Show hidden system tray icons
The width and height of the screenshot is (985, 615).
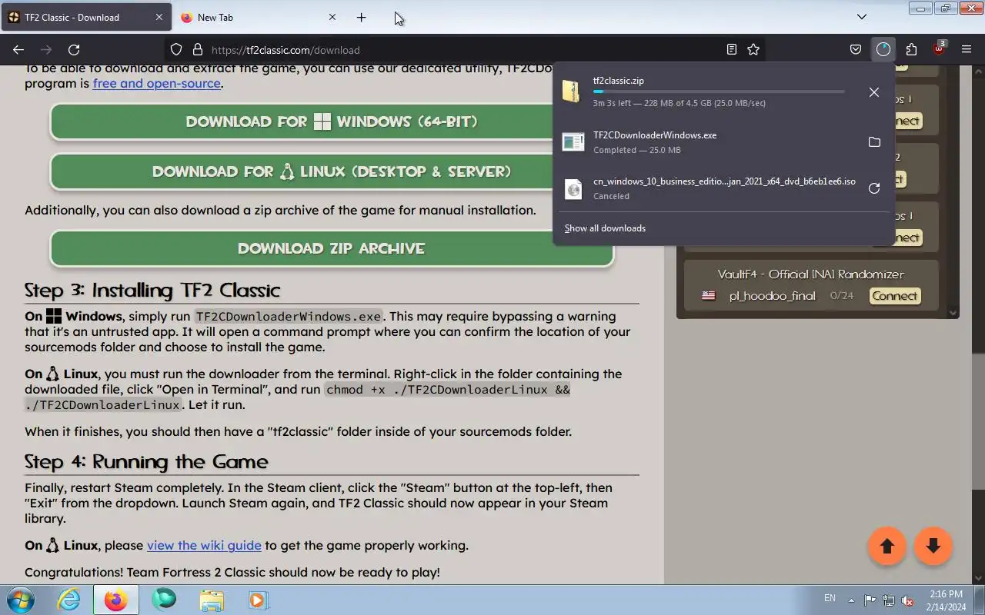(851, 600)
